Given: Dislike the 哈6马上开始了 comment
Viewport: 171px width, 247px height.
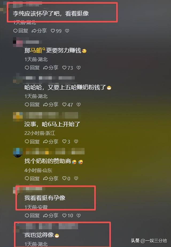Looking at the screenshot, I should pos(76,141).
